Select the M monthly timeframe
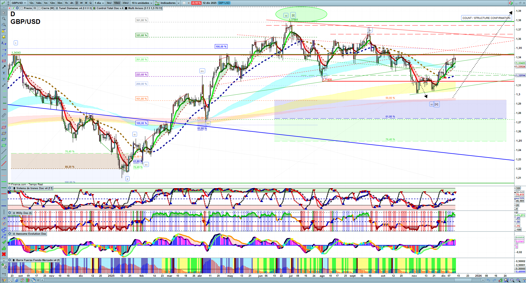Viewport: 526px width, 283px height. click(x=86, y=3)
